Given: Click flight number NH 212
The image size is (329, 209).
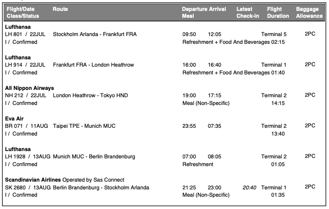Looking at the screenshot, I should tap(13, 95).
